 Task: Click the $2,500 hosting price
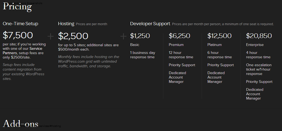[x=73, y=36]
